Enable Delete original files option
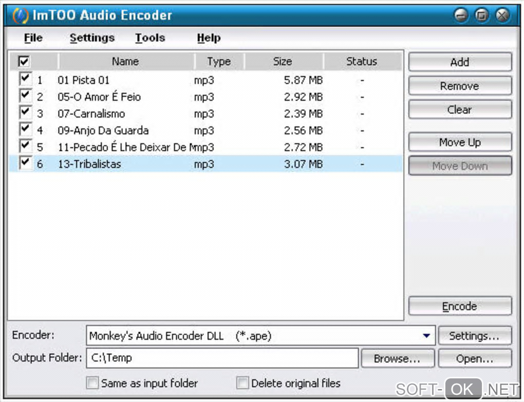This screenshot has height=402, width=524. [x=242, y=382]
